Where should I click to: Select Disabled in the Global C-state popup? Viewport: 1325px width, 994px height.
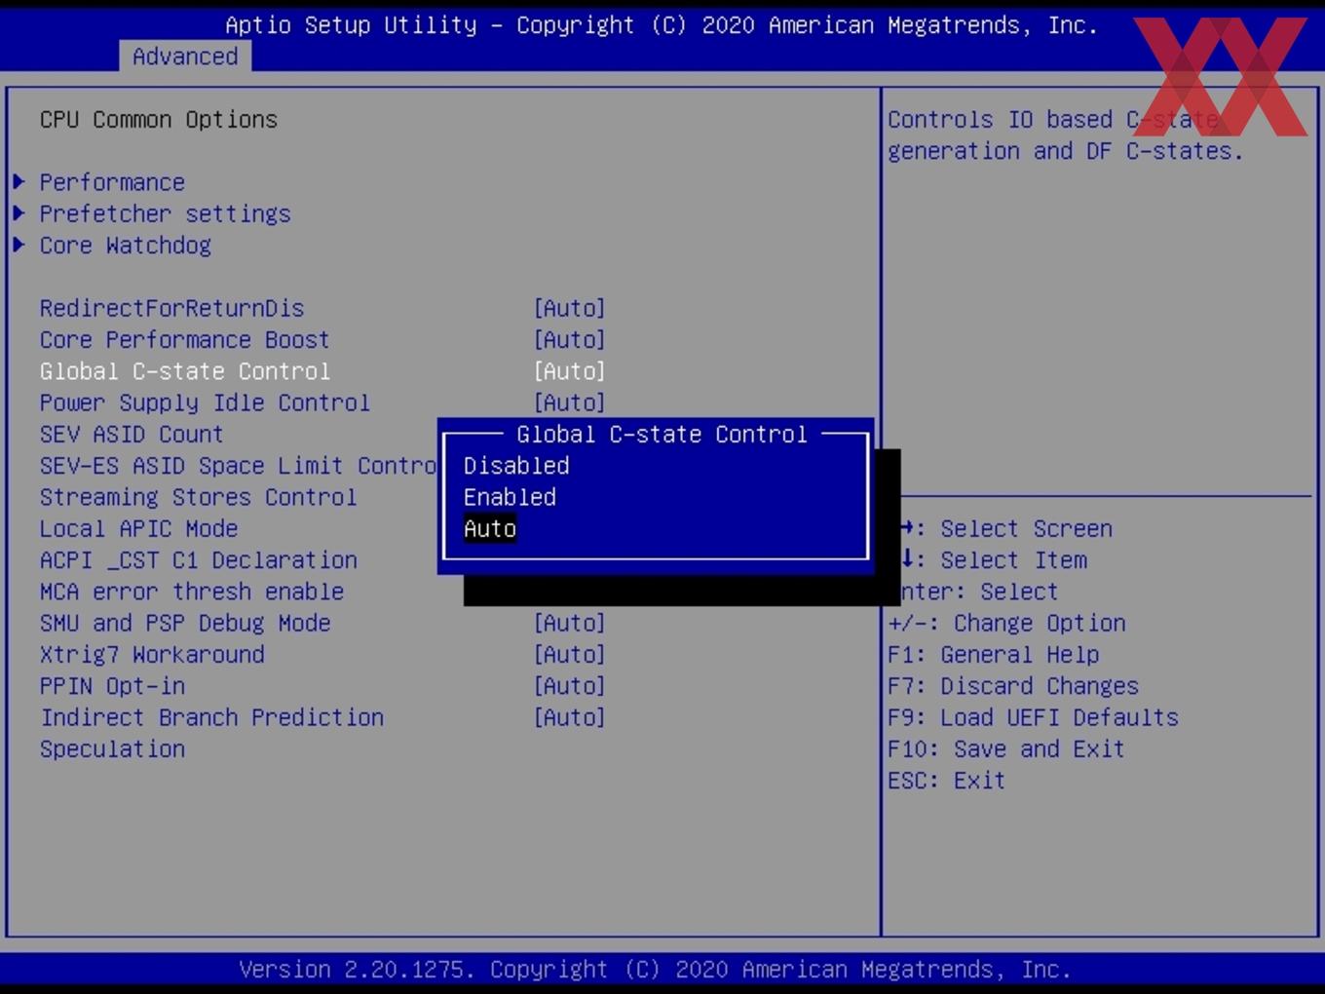(516, 466)
